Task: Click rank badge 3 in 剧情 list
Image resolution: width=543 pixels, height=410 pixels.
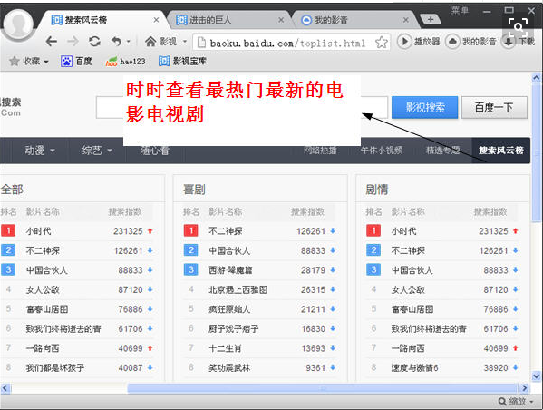Action: 373,269
